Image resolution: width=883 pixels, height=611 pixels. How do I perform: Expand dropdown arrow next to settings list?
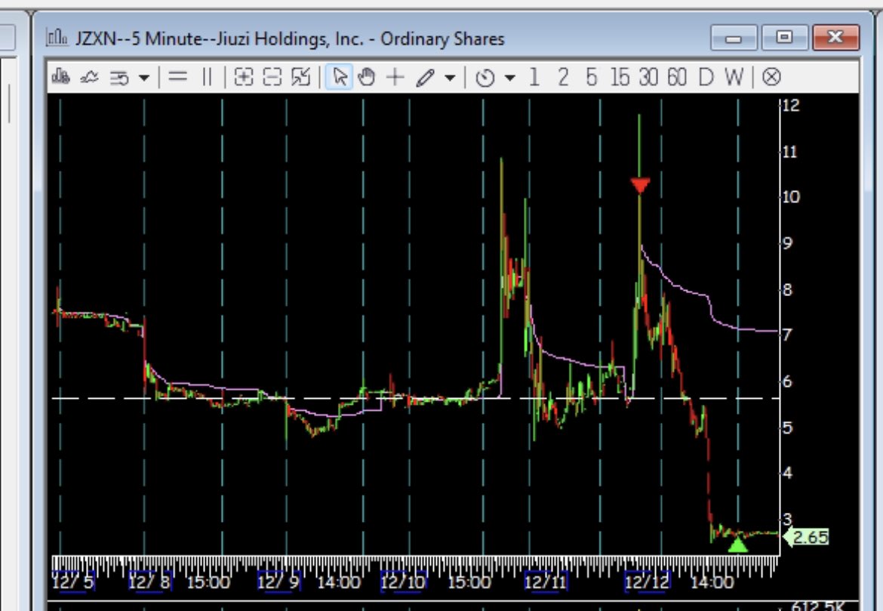144,77
